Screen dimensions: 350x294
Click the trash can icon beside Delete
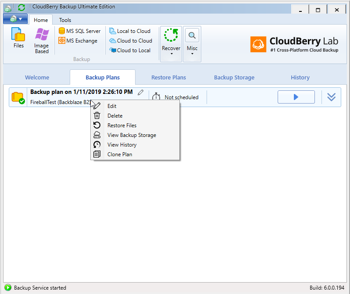[97, 115]
